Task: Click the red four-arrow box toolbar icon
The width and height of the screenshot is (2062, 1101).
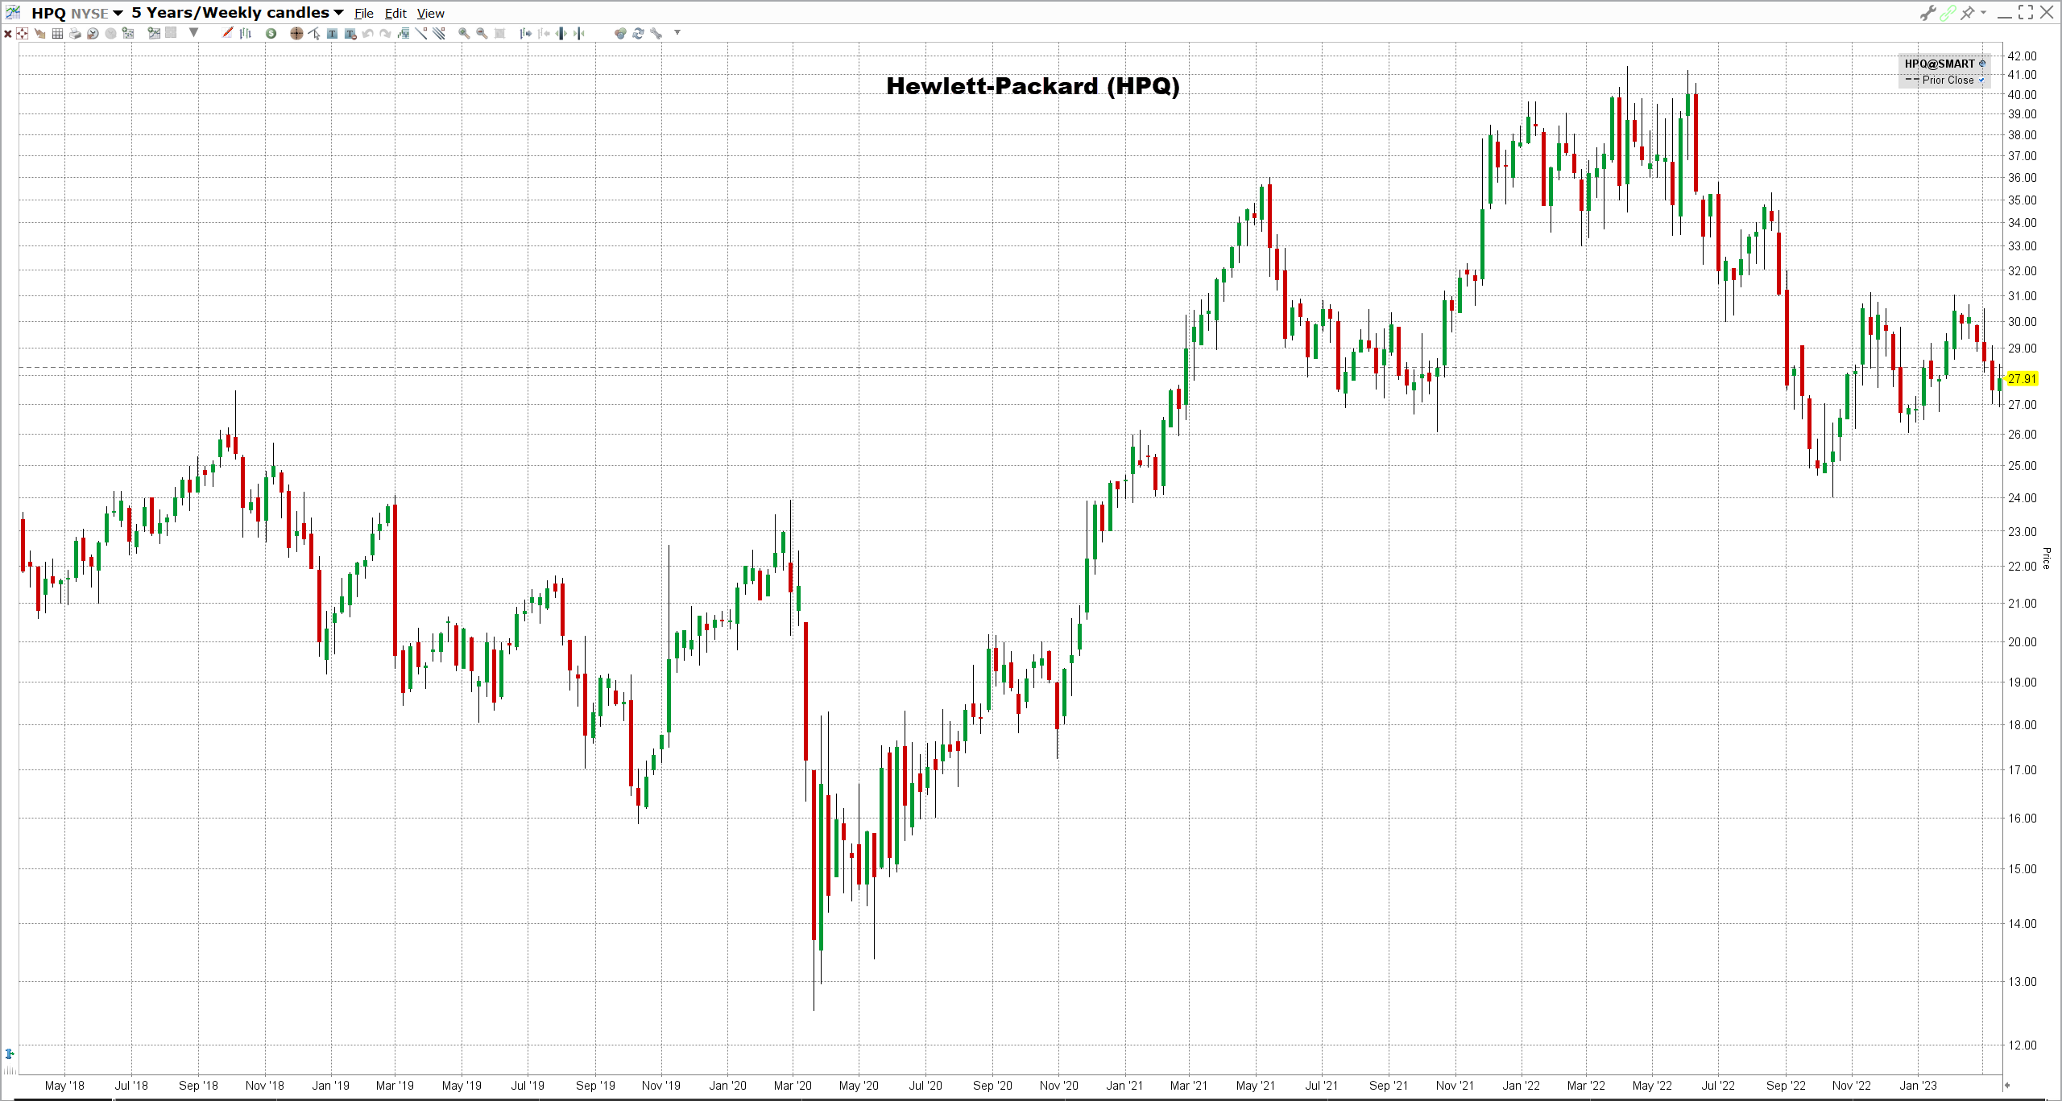Action: point(22,33)
